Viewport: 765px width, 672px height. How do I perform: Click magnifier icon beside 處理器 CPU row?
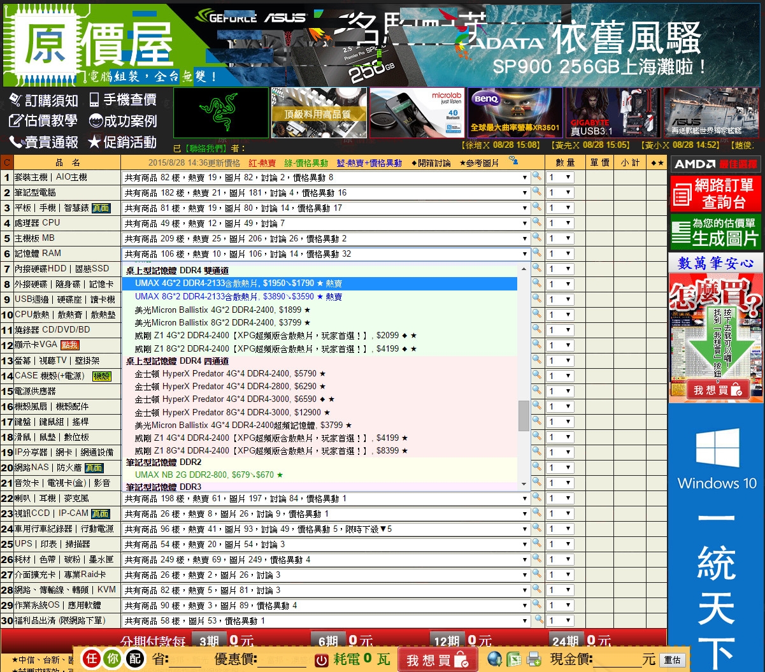(537, 222)
